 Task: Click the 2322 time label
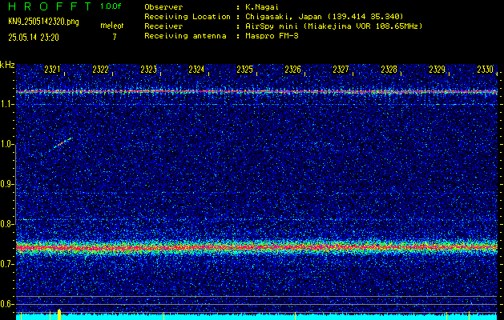[x=101, y=70]
